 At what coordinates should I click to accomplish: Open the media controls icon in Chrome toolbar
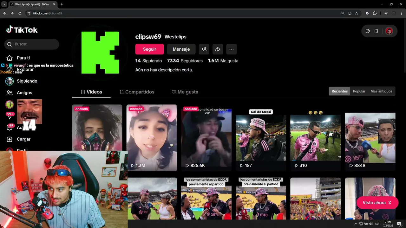[x=386, y=13]
